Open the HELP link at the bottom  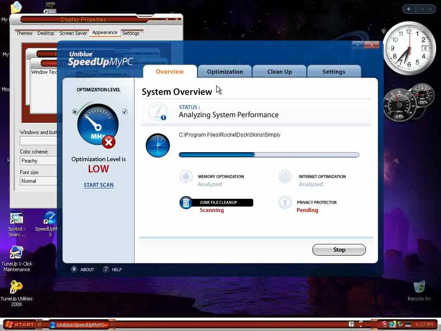pyautogui.click(x=117, y=269)
